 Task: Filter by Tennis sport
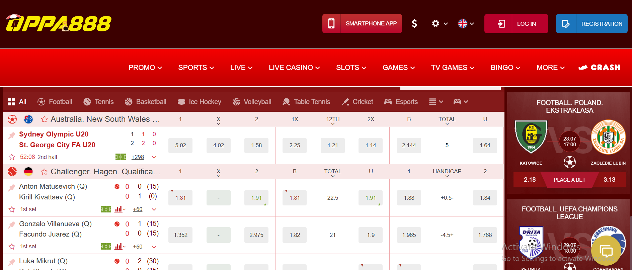tap(98, 102)
